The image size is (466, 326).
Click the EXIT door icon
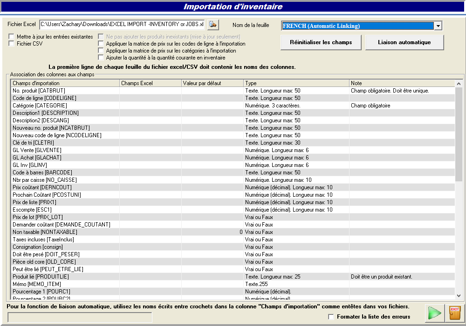click(x=455, y=313)
